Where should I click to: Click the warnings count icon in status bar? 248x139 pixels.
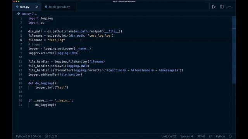click(54, 136)
